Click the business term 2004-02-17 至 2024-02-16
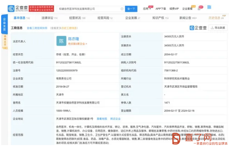 (x=179, y=111)
